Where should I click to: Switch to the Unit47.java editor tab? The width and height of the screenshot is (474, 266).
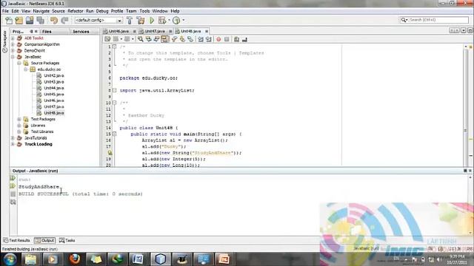[x=155, y=31]
